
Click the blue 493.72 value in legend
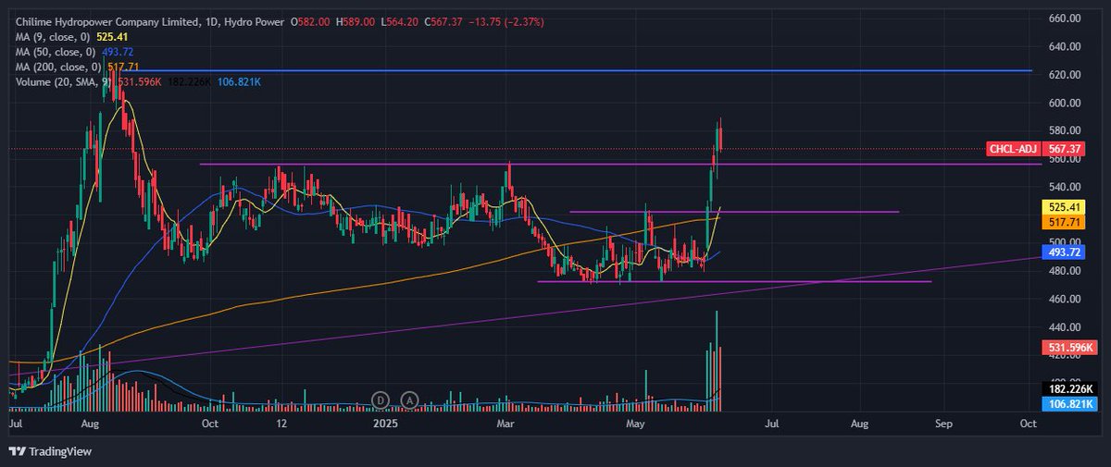tap(117, 52)
